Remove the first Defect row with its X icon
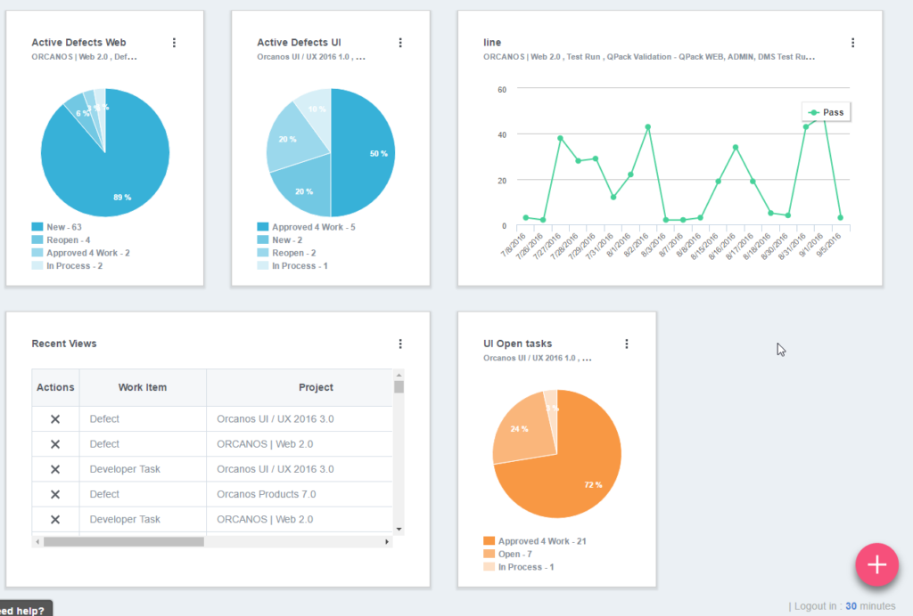The width and height of the screenshot is (913, 616). (55, 418)
